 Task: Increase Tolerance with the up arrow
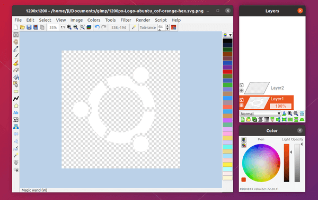pos(167,26)
